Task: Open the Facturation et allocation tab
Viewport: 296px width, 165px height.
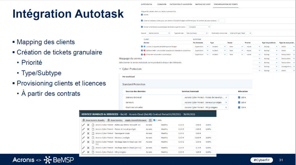Action: click(181, 4)
